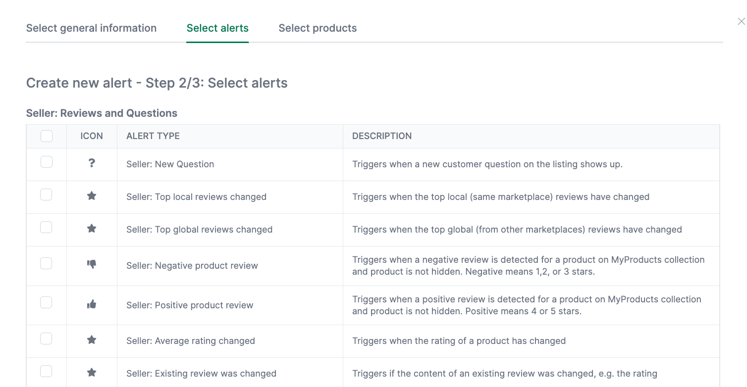
Task: Select the Negative product review checkbox
Action: [46, 263]
